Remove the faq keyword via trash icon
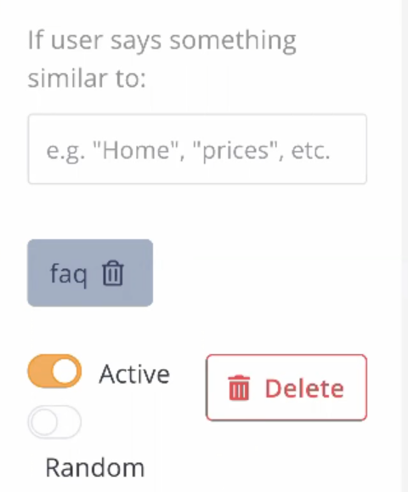Viewport: 408px width, 492px height. tap(113, 273)
